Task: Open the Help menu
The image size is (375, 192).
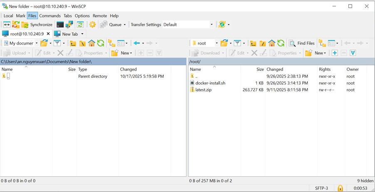Action: click(x=114, y=15)
